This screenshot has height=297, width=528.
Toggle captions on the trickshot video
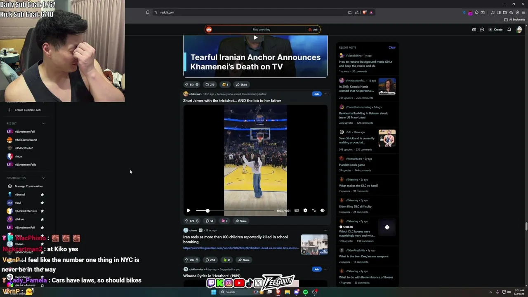pyautogui.click(x=296, y=210)
